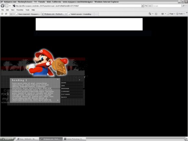Screen dimensions: 188x141
Task: Click the PICTURES navigation link
Action: [65, 94]
